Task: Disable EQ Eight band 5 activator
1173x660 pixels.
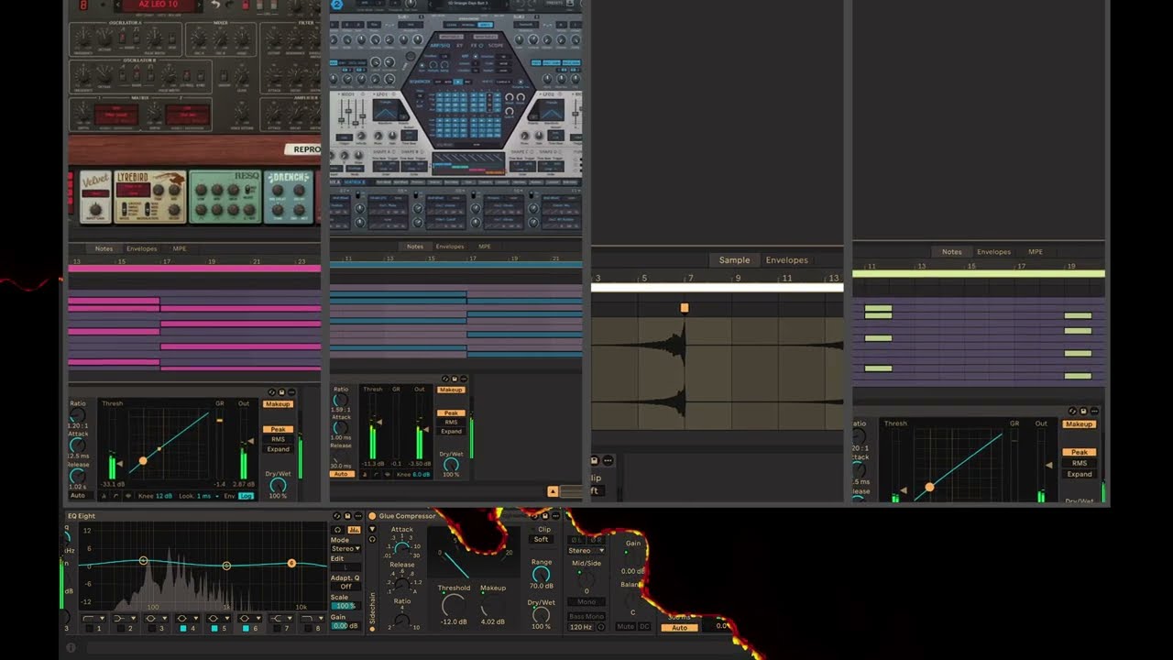Action: (214, 629)
